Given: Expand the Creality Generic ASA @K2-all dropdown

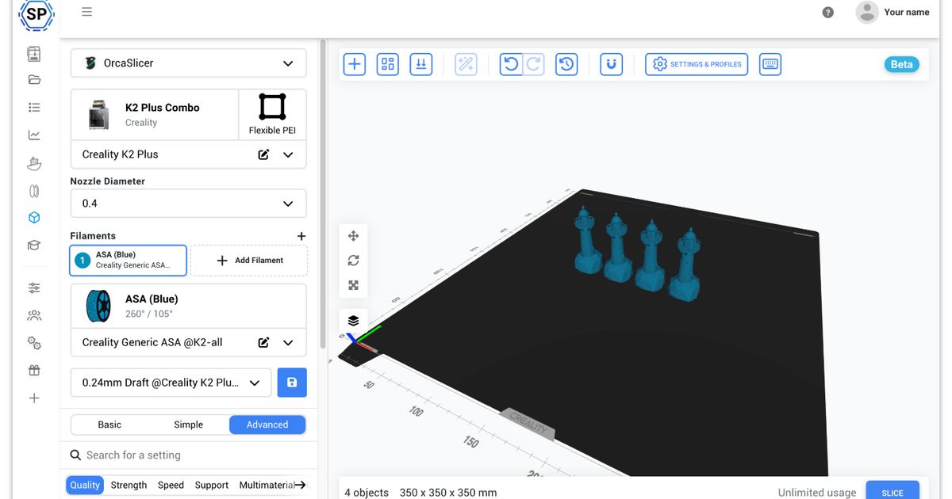Looking at the screenshot, I should tap(289, 343).
